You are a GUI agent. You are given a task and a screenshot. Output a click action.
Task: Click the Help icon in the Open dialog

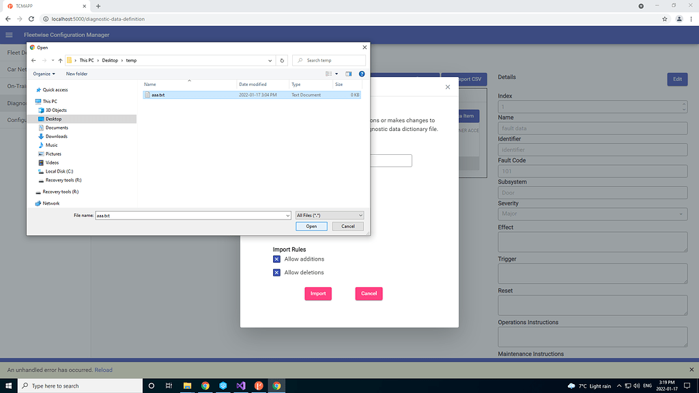[361, 74]
